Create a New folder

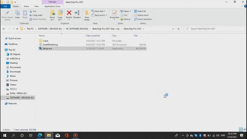point(87,15)
